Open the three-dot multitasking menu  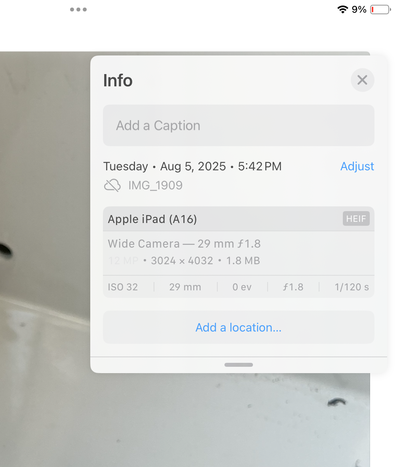click(x=78, y=10)
